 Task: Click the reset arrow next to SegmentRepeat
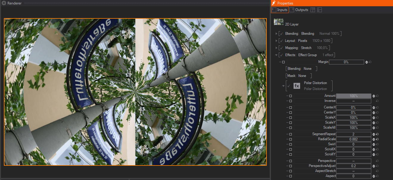click(x=377, y=134)
